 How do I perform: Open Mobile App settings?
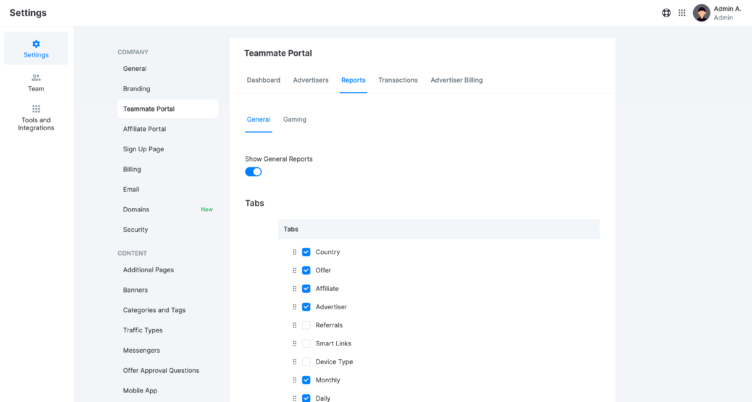tap(168, 391)
